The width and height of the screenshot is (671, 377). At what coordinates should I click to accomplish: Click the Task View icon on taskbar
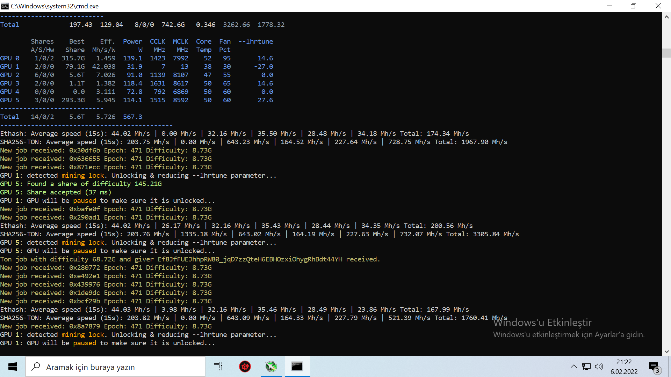[218, 367]
